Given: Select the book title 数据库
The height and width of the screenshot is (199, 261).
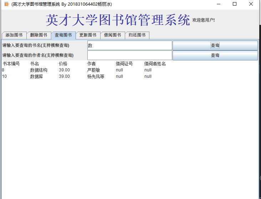Looking at the screenshot, I should point(36,76).
